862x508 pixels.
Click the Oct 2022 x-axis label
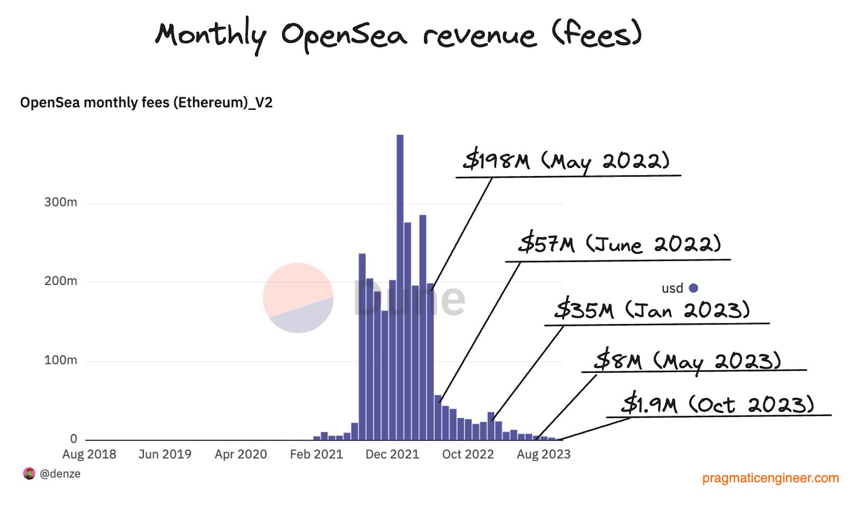[x=468, y=454]
